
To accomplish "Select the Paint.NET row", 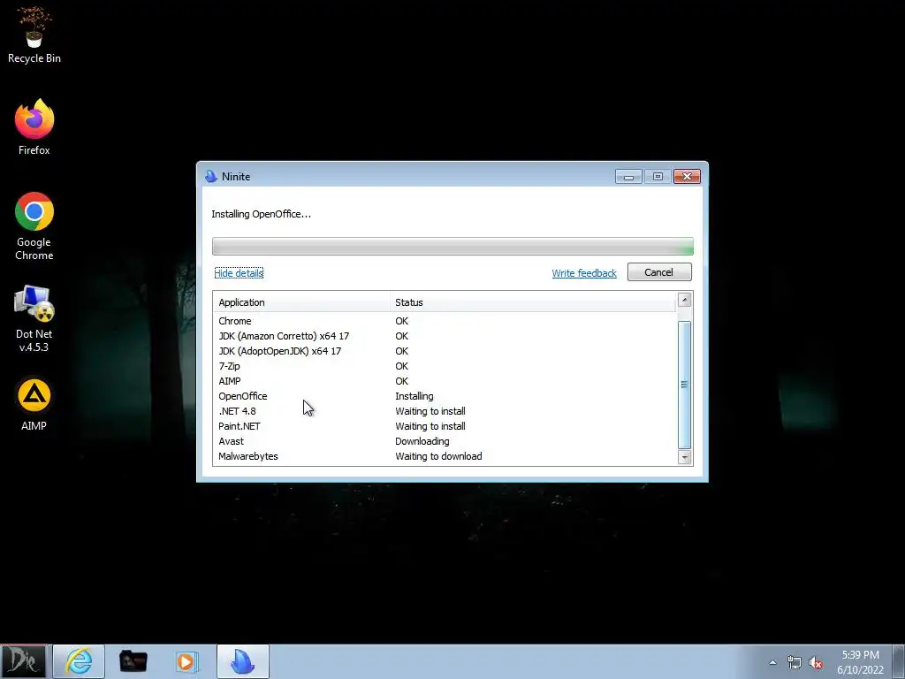I will 445,426.
